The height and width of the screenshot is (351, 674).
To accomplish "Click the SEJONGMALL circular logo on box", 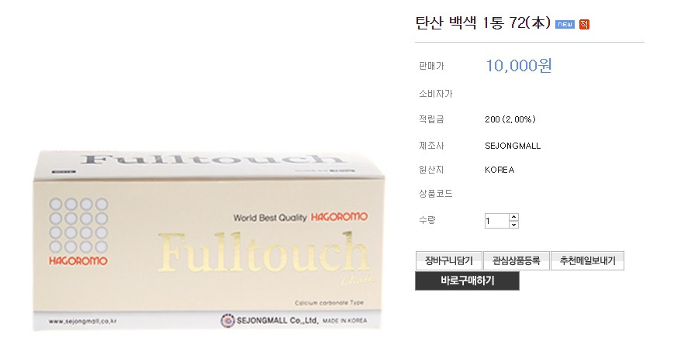I will coord(227,321).
